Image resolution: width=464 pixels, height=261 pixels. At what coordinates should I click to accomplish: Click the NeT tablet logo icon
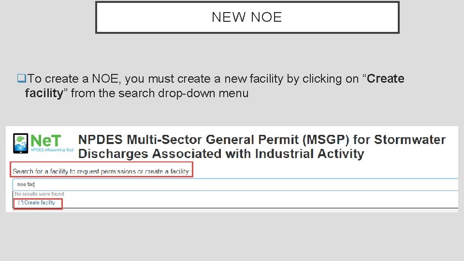coord(20,144)
